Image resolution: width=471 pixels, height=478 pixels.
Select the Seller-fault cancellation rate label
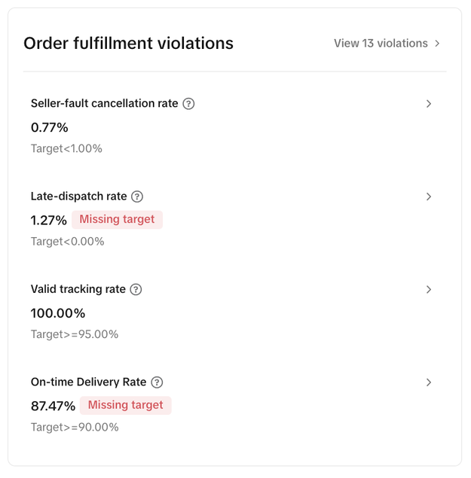[x=104, y=104]
